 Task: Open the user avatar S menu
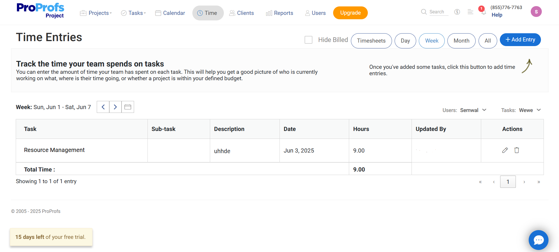click(x=536, y=12)
